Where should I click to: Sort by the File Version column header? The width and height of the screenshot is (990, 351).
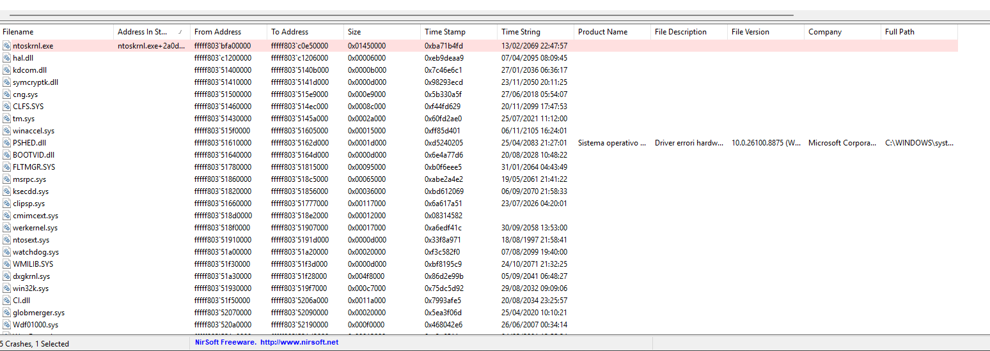tap(766, 32)
